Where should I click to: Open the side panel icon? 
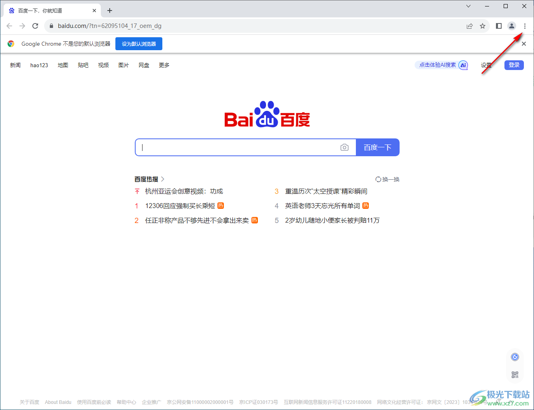pos(499,26)
